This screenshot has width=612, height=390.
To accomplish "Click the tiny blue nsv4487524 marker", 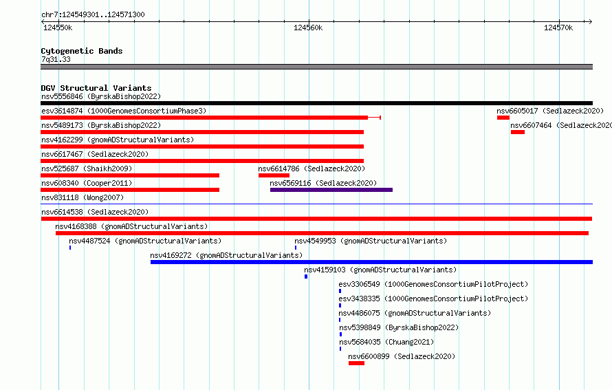I will 70,248.
